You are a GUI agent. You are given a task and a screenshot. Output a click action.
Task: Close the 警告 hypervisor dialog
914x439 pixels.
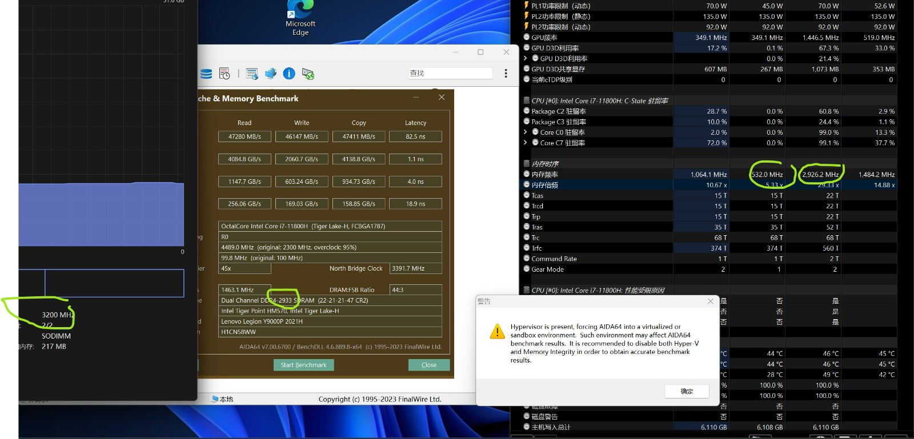coord(711,301)
